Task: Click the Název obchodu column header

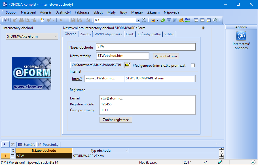Action: (x=44, y=150)
